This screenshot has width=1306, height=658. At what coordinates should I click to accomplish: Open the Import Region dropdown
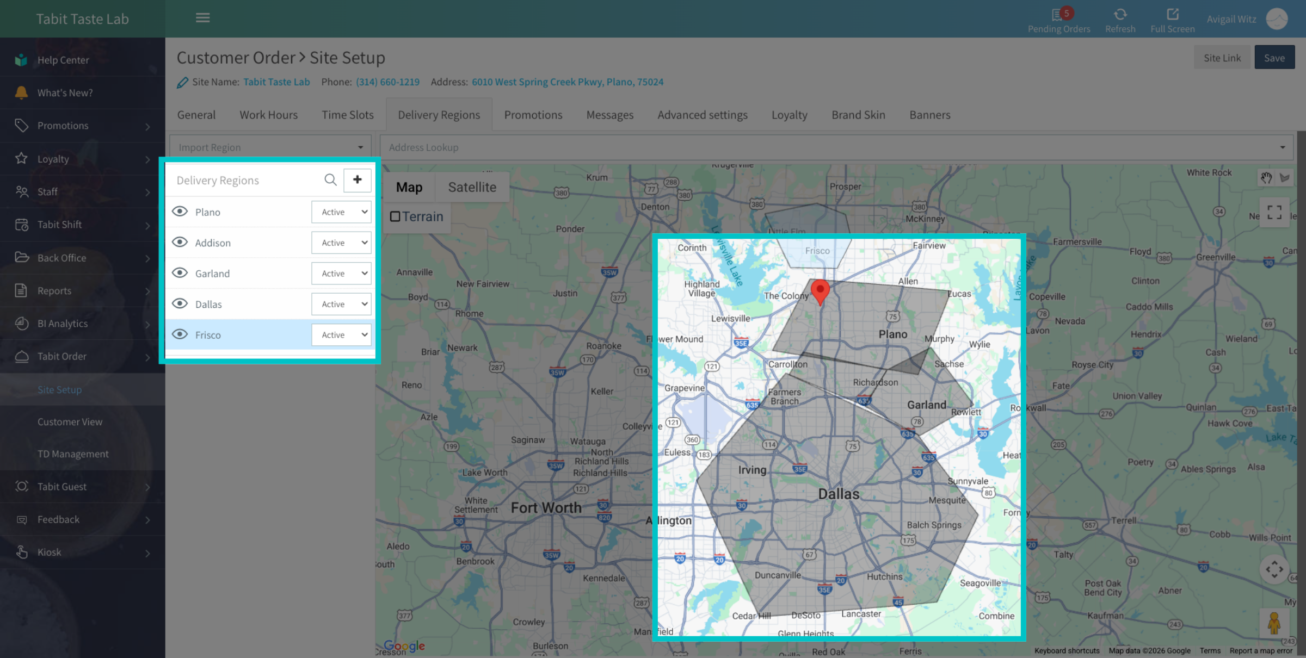point(270,147)
